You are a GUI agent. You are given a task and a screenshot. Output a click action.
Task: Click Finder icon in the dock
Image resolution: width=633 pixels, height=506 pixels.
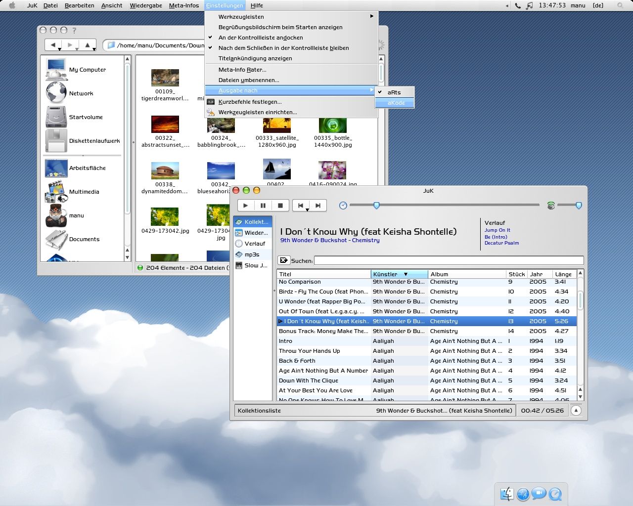click(x=507, y=494)
